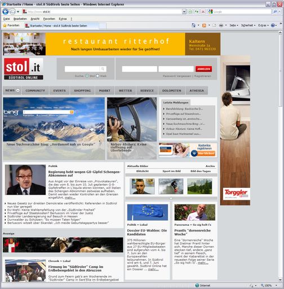
Task: Select the Stol search radio button
Action: (x=87, y=76)
